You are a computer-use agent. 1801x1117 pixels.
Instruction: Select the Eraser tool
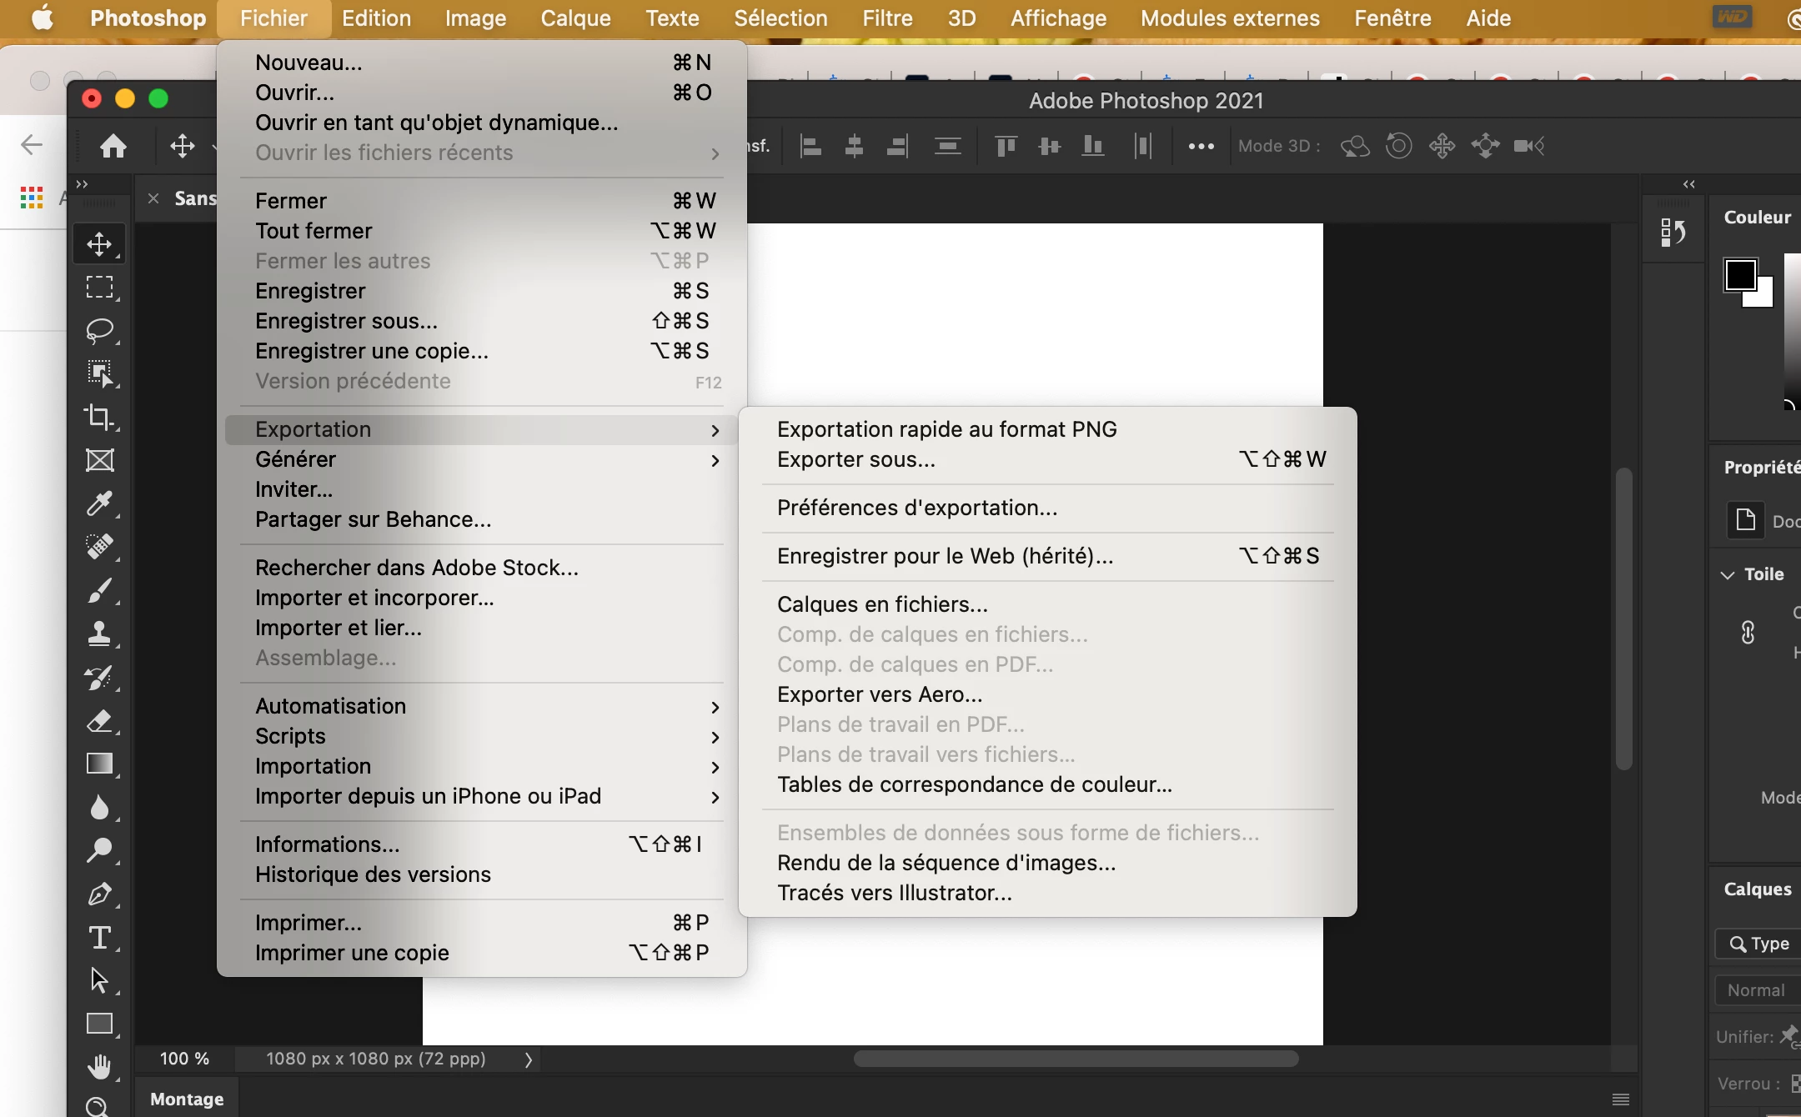tap(100, 720)
